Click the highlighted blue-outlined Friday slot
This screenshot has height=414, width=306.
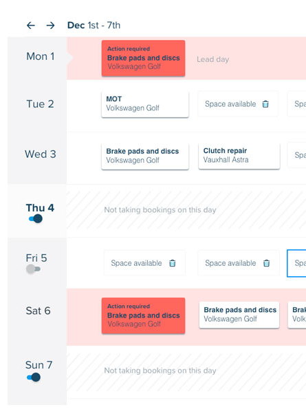(x=296, y=263)
